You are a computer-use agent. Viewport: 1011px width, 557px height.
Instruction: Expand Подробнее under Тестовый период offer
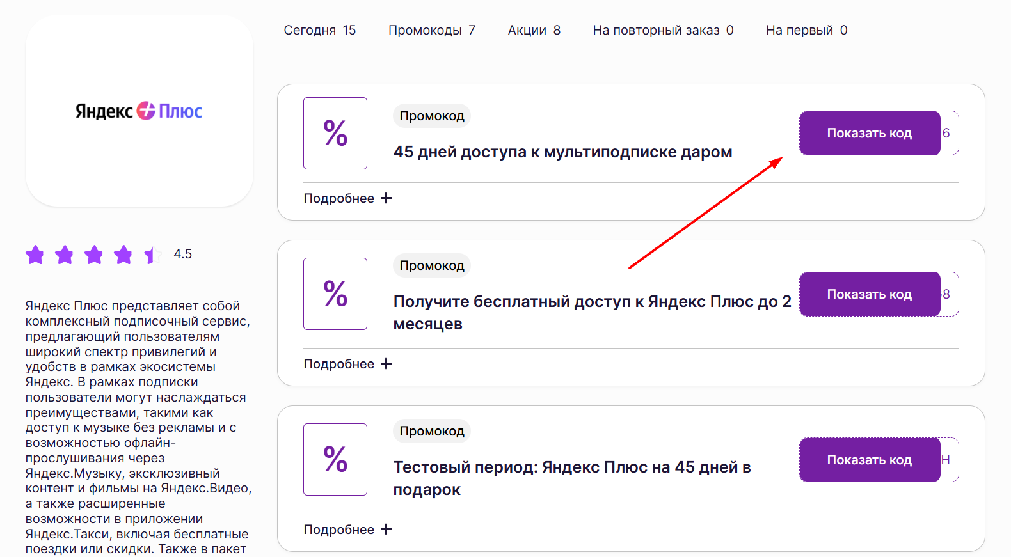click(348, 530)
